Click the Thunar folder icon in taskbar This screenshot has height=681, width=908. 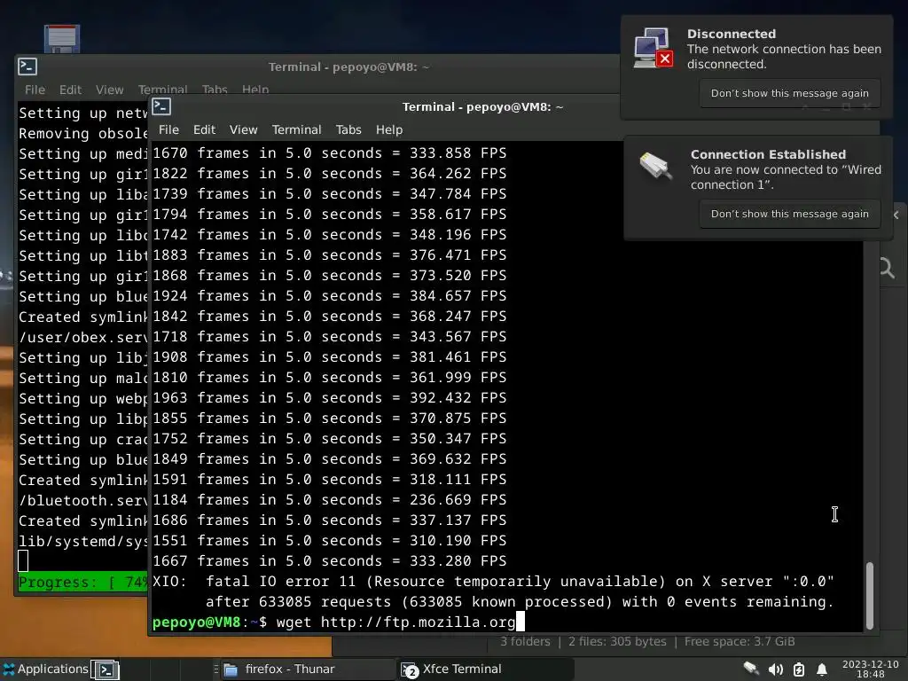click(231, 670)
